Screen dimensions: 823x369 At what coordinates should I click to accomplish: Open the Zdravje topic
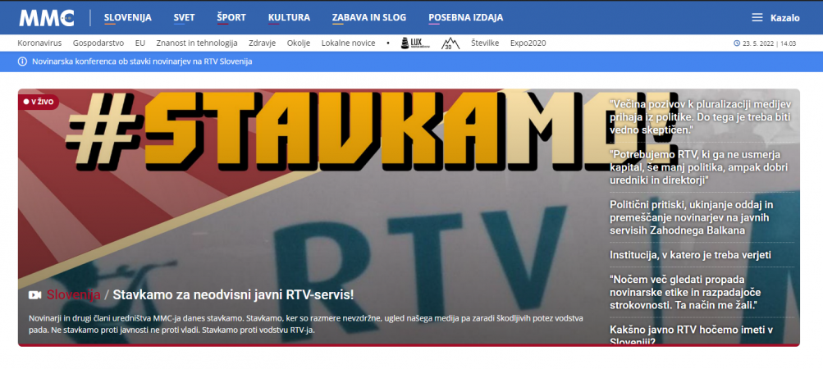click(262, 43)
